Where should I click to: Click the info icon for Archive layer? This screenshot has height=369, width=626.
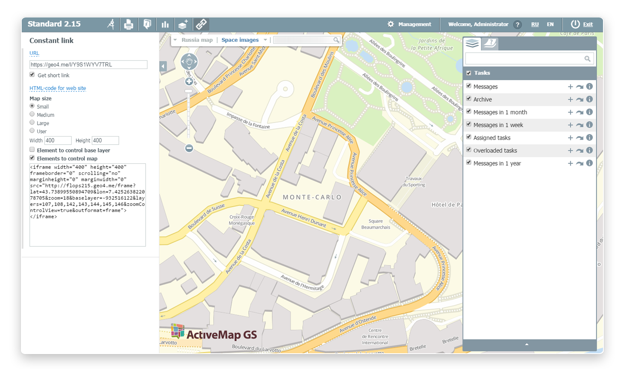pyautogui.click(x=589, y=99)
